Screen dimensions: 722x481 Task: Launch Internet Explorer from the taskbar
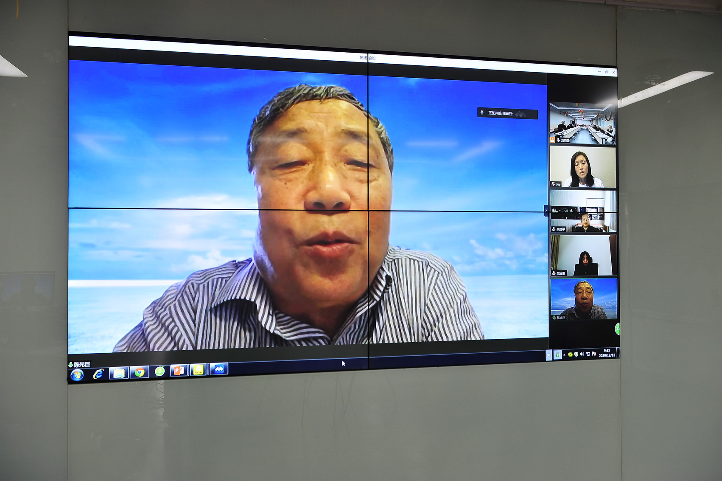coord(98,374)
